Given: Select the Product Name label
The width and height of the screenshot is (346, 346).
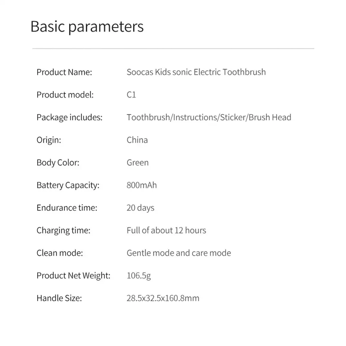Looking at the screenshot, I should click(64, 72).
